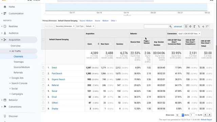Select Source primary dimension
The width and height of the screenshot is (217, 122).
[97, 21]
